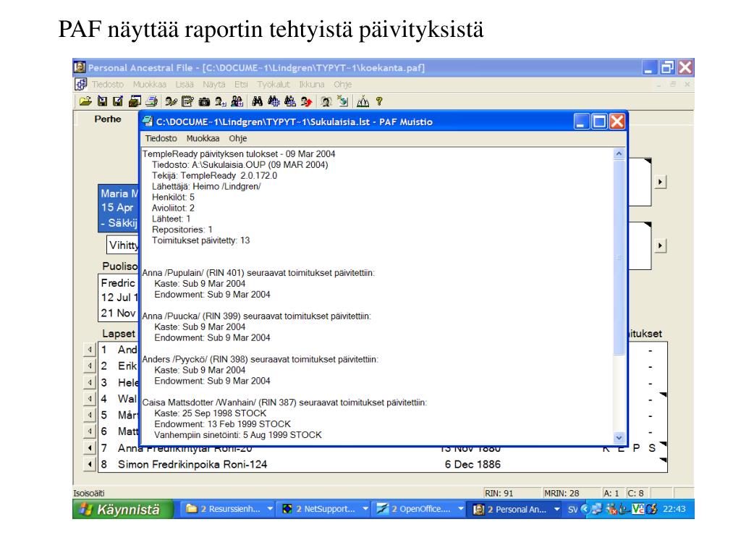Open the Resurssienh... taskbar group

pyautogui.click(x=229, y=509)
